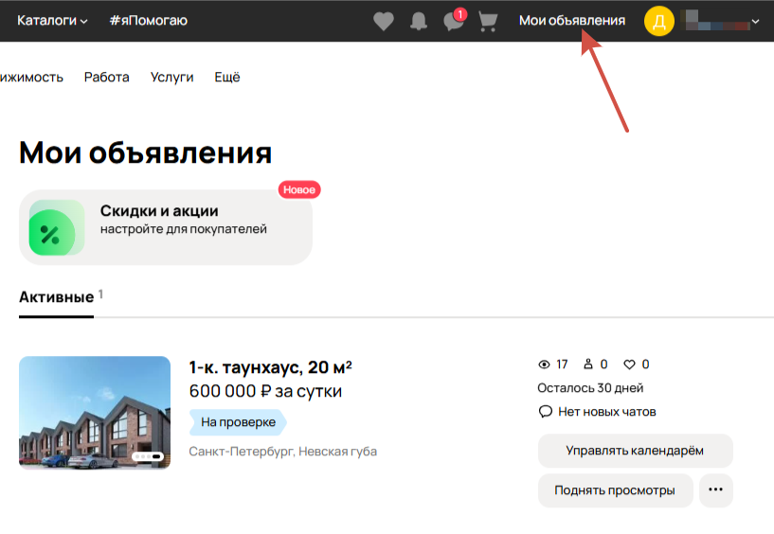Click the yellow profile avatar
774x534 pixels.
coord(659,21)
